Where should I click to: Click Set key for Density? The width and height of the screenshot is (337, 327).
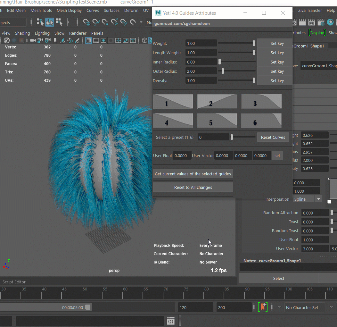tap(275, 80)
